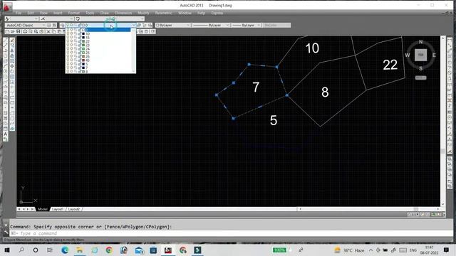Viewport: 456px width, 256px height.
Task: Toggle freeze sun icon for layer 24
Action: [x=71, y=49]
